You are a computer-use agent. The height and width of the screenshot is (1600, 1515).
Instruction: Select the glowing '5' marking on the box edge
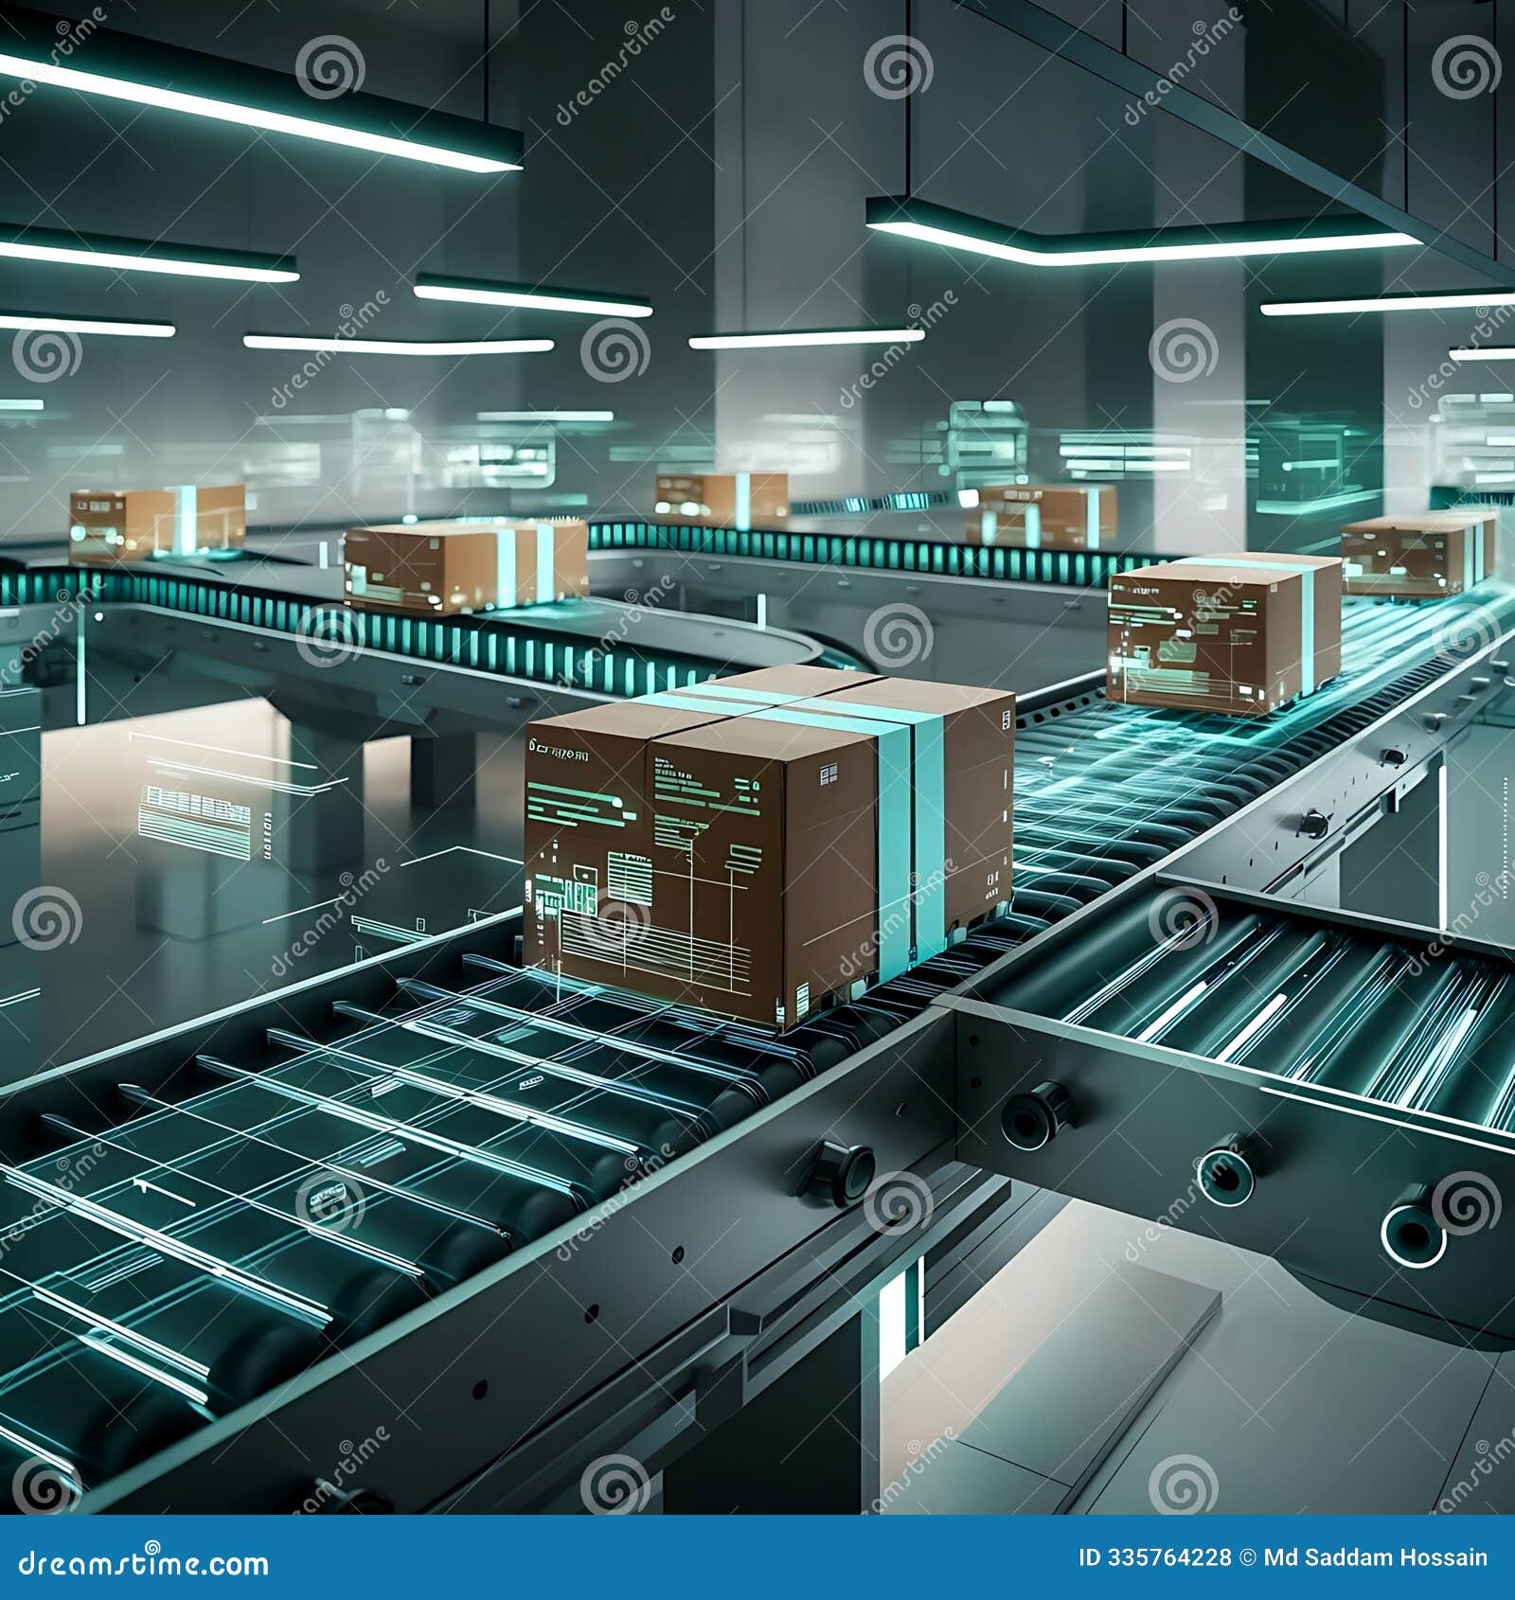click(x=1007, y=720)
